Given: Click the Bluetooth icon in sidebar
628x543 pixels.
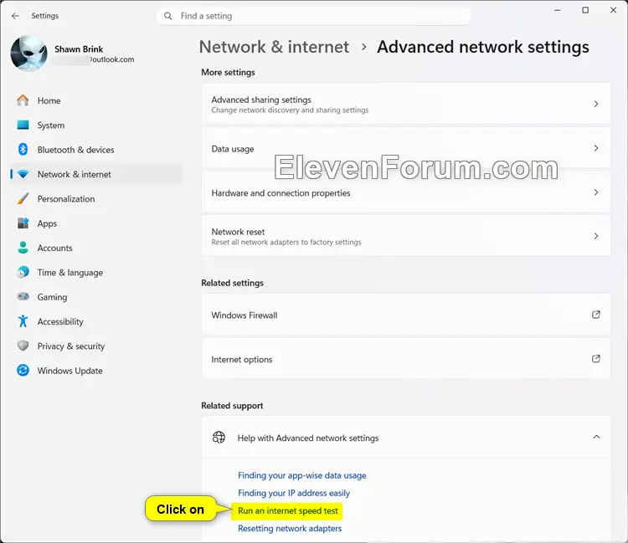Looking at the screenshot, I should [23, 149].
